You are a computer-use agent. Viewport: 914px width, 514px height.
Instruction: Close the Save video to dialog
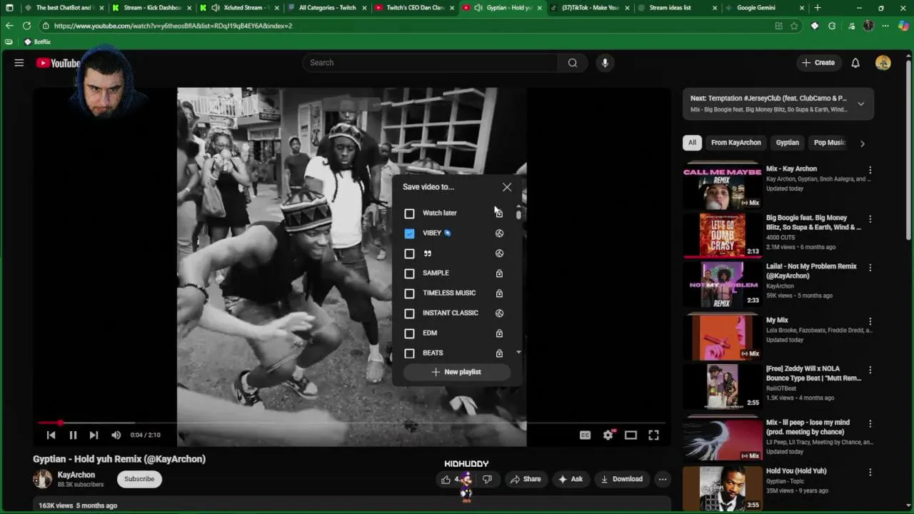pyautogui.click(x=507, y=187)
